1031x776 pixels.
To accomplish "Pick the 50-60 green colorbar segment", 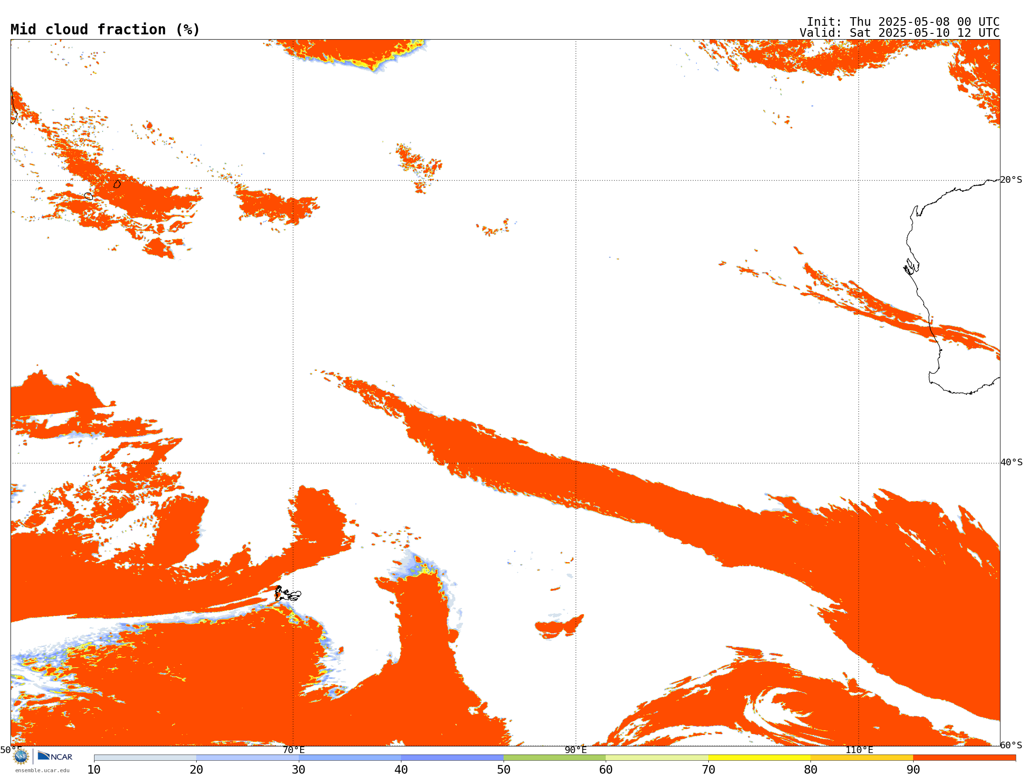I will pyautogui.click(x=555, y=758).
